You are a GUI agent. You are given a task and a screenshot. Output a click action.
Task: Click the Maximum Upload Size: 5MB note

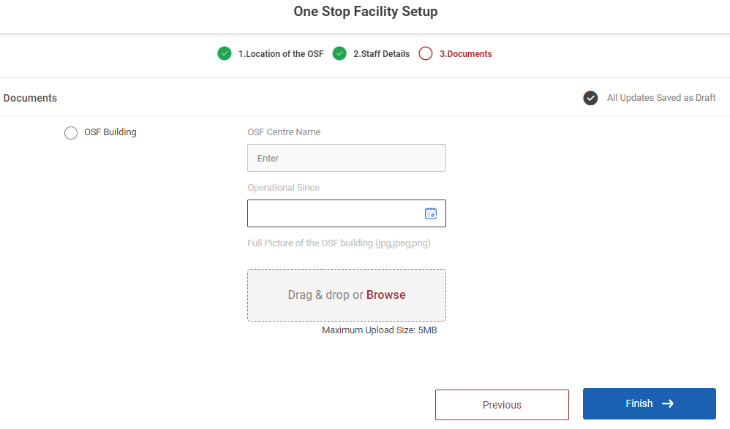point(379,330)
